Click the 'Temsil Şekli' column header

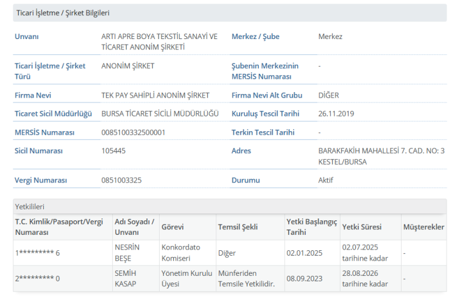point(238,227)
